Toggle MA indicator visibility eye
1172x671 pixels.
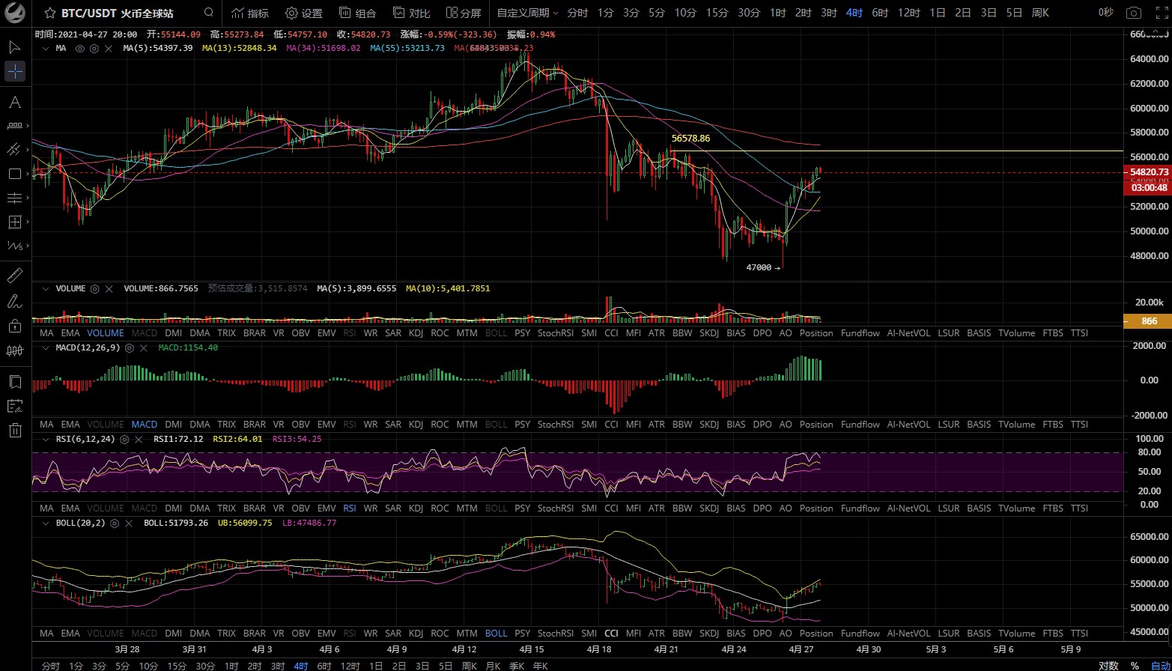[x=80, y=48]
